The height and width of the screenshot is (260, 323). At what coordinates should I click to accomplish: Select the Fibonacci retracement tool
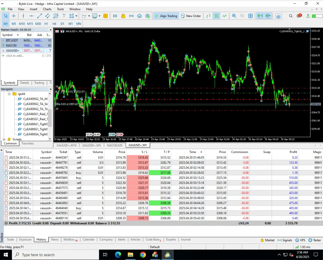click(56, 16)
